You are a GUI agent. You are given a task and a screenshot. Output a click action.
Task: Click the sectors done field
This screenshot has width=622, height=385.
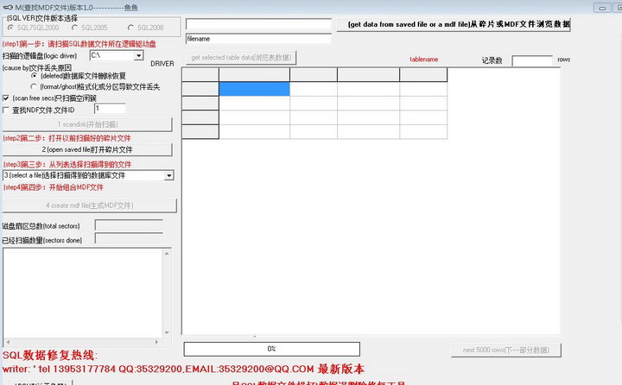[129, 239]
